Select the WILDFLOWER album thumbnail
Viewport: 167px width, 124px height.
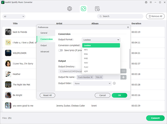pyautogui.click(x=8, y=53)
